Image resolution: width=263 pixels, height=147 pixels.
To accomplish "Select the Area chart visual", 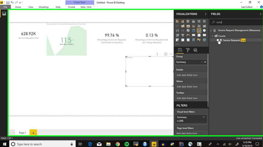I will click(183, 26).
